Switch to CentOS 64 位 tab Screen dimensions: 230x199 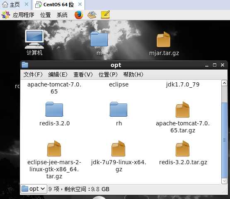click(59, 5)
